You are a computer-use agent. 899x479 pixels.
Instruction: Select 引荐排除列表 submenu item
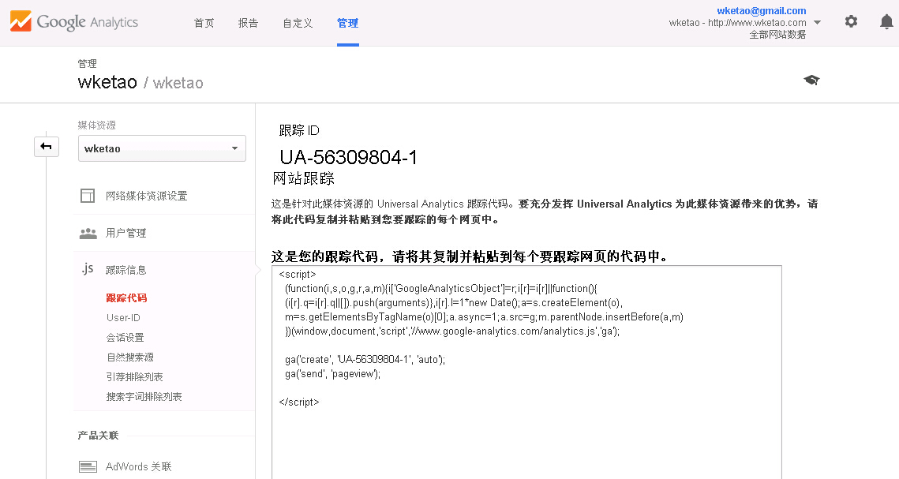135,377
